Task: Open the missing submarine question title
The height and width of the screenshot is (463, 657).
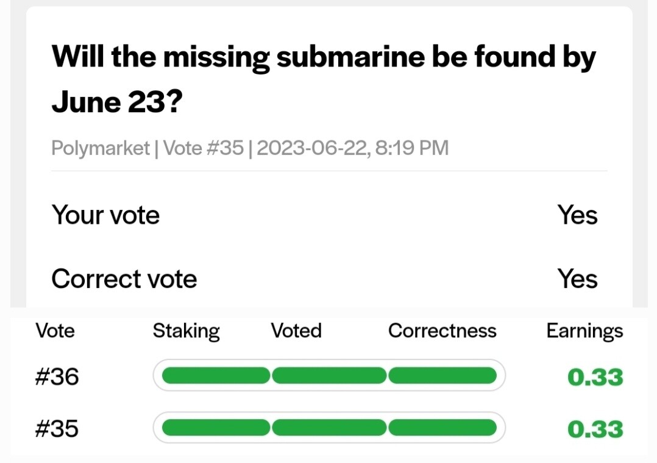Action: tap(324, 79)
